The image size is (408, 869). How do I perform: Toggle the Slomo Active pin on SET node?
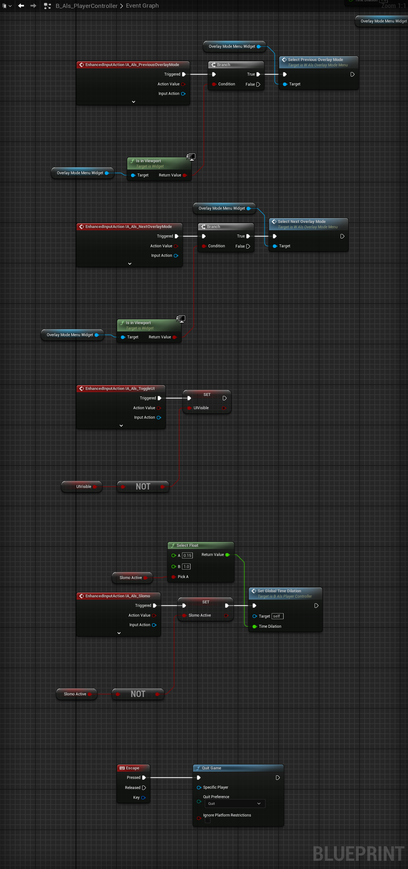pos(185,615)
